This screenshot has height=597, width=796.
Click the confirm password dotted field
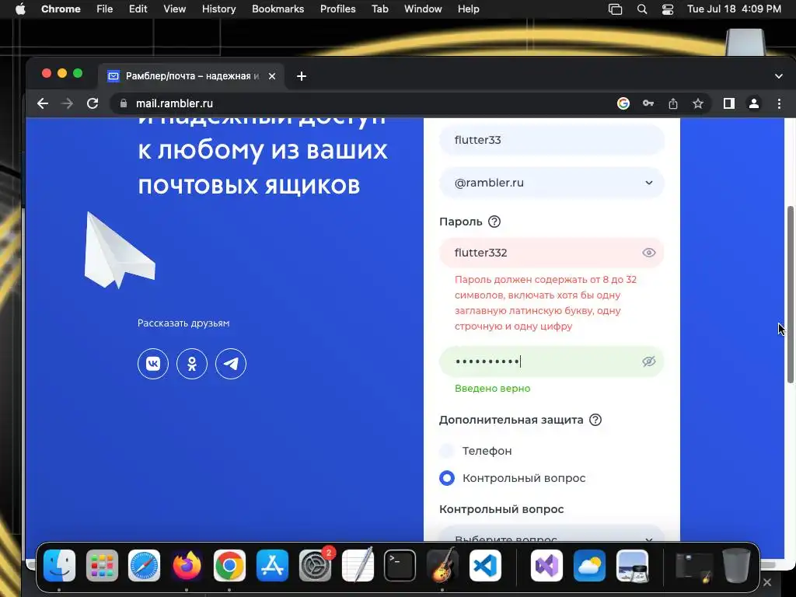pos(552,361)
